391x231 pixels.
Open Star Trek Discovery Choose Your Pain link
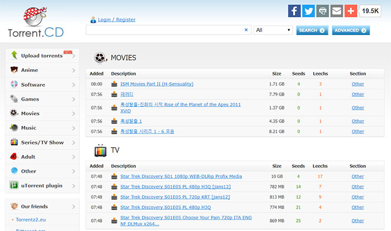[186, 220]
